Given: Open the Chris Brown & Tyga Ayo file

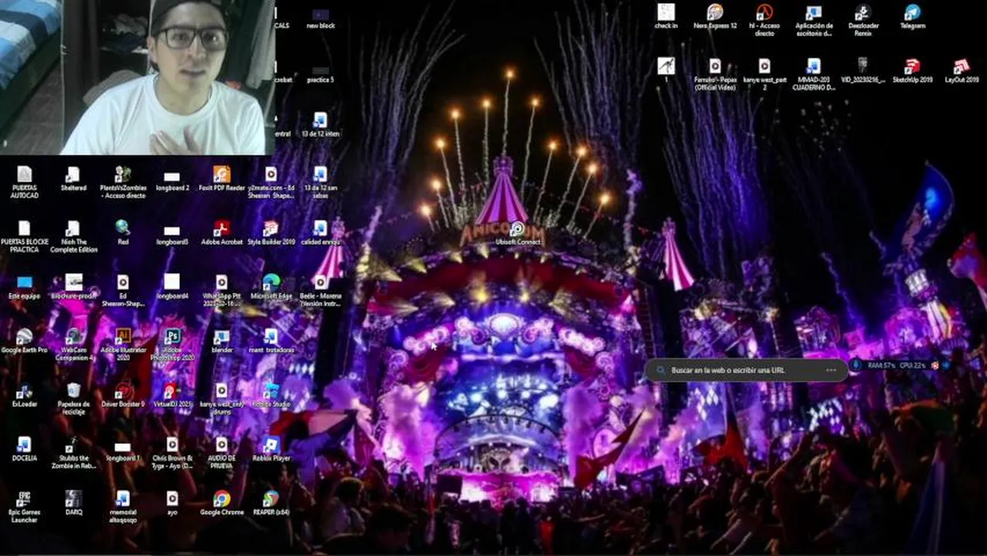Looking at the screenshot, I should coord(172,453).
